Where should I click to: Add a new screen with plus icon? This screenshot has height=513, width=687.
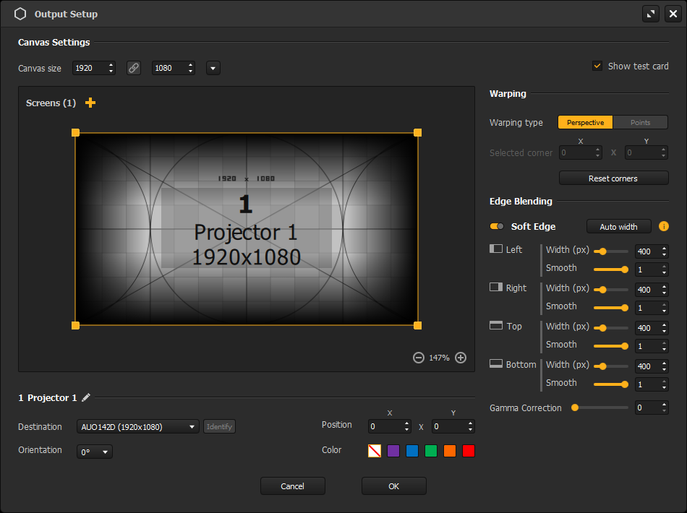90,103
